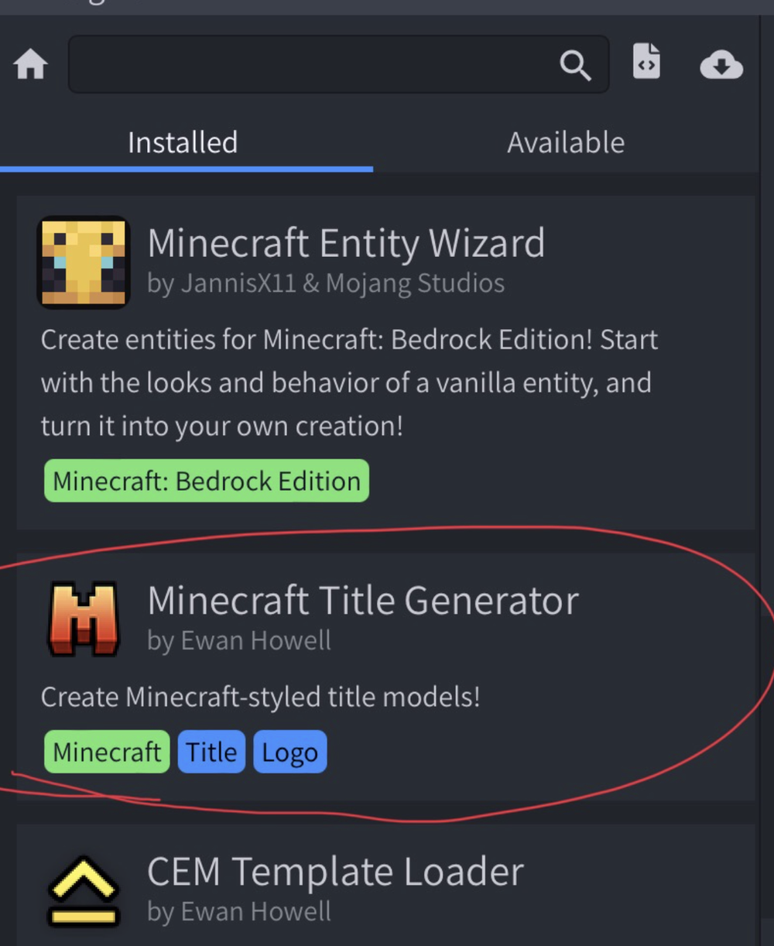Viewport: 774px width, 946px height.
Task: Click 'by Ewan Howell' under CEM Template Loader
Action: click(239, 912)
